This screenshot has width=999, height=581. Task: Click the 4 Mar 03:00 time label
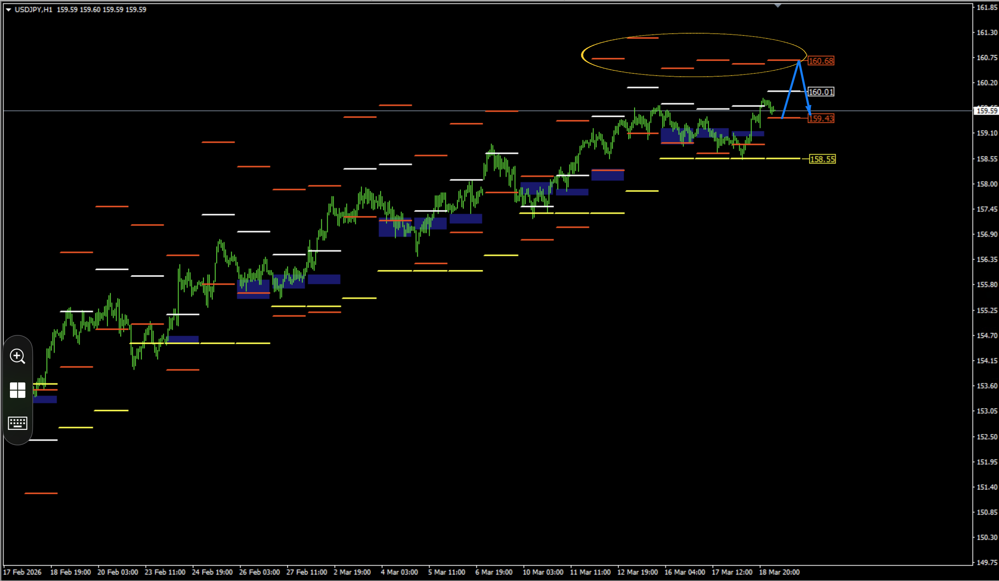point(399,572)
